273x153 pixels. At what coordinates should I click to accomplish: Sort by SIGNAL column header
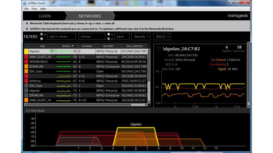click(67, 46)
